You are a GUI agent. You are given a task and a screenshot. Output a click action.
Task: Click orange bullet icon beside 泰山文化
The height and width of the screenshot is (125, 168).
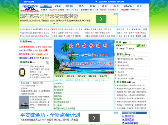116,72
